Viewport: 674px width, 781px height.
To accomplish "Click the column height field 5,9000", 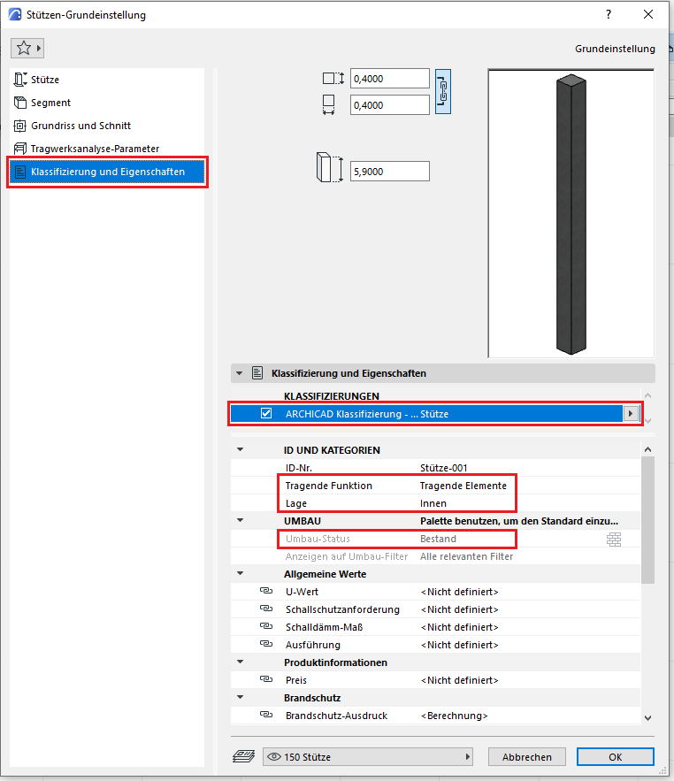I will [x=389, y=172].
